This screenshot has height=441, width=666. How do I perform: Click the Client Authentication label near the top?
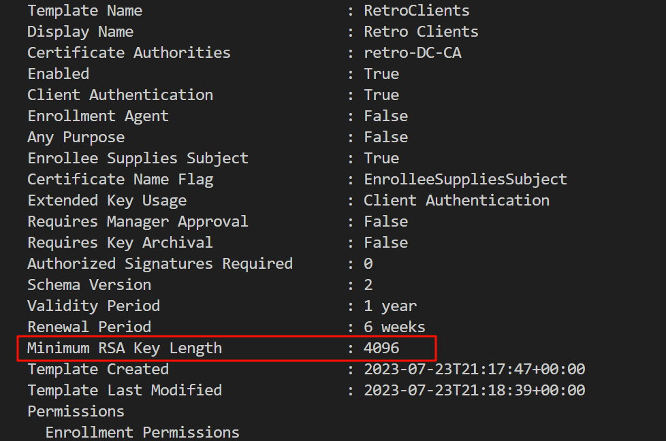click(x=120, y=95)
